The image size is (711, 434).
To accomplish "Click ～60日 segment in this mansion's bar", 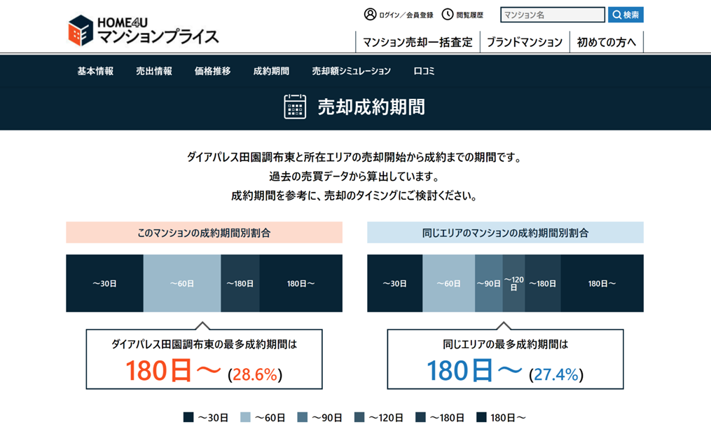I will (x=182, y=283).
